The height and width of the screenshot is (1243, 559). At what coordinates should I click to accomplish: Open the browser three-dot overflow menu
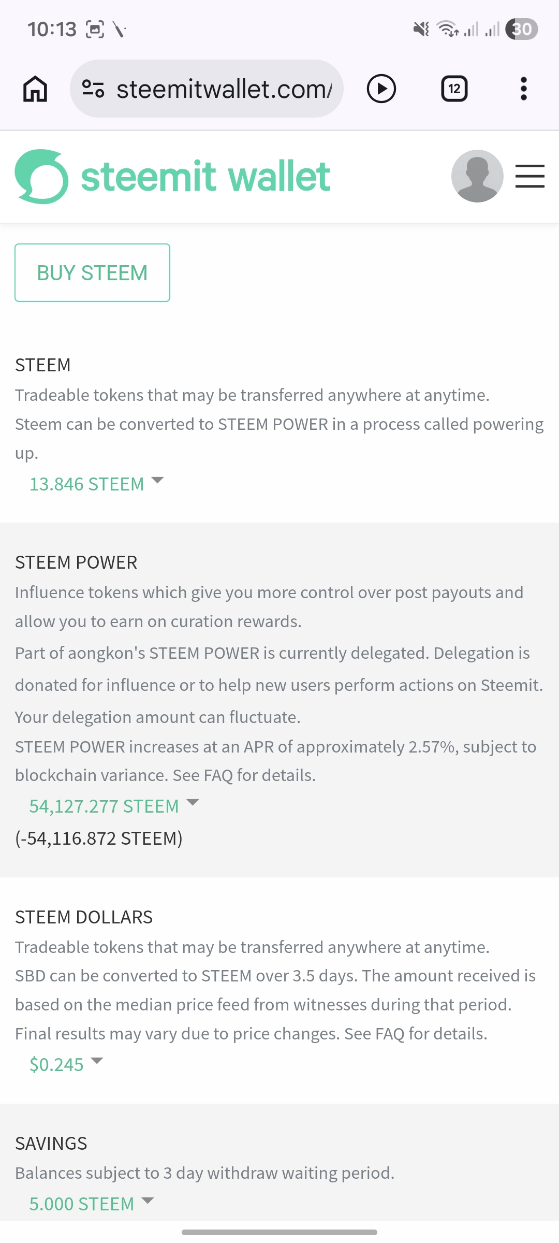[x=523, y=89]
